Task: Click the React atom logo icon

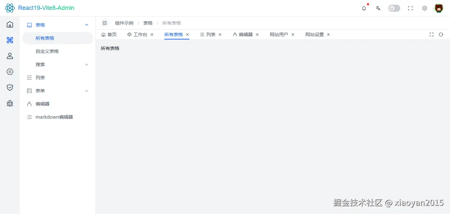Action: click(x=10, y=8)
